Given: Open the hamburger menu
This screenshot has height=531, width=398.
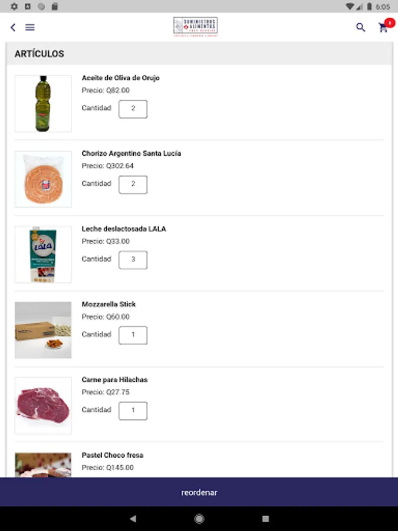Looking at the screenshot, I should click(x=30, y=27).
